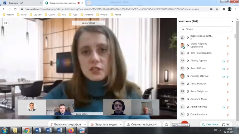Image resolution: width=239 pixels, height=134 pixels.
Task: Click the UK language indicator in tray
Action: pyautogui.click(x=215, y=130)
